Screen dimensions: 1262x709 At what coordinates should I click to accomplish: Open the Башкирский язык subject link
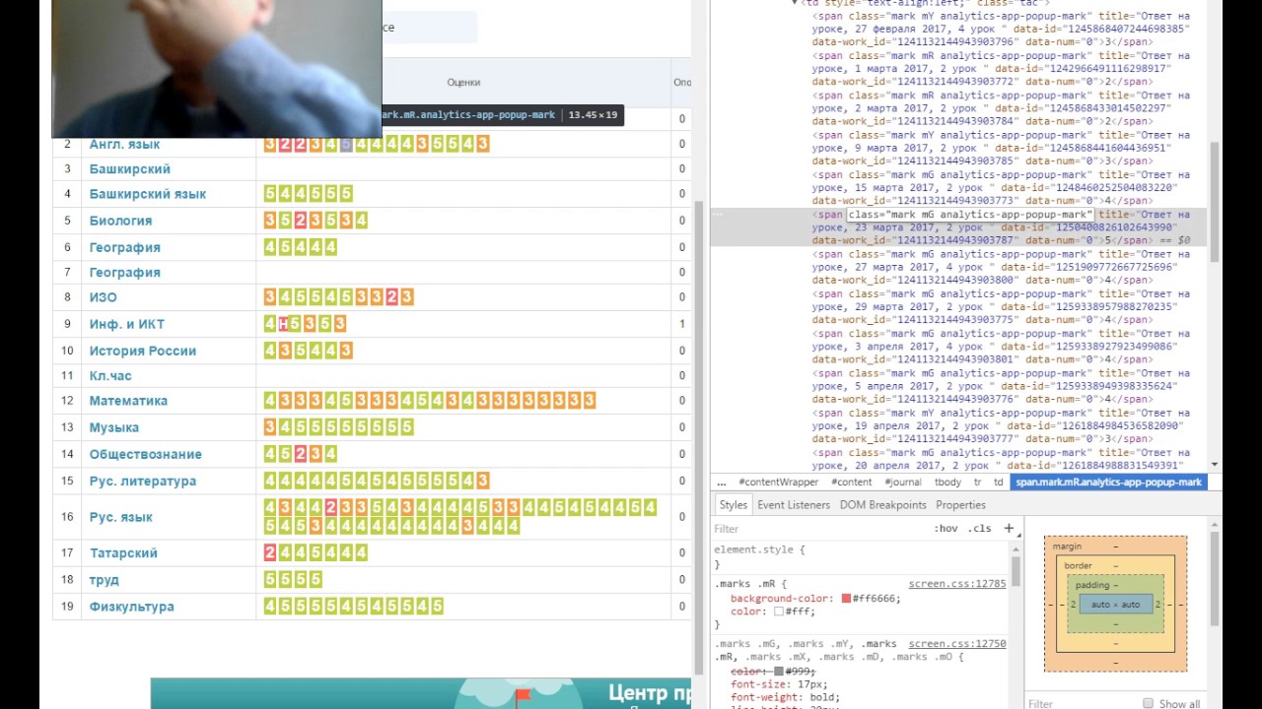pyautogui.click(x=148, y=194)
